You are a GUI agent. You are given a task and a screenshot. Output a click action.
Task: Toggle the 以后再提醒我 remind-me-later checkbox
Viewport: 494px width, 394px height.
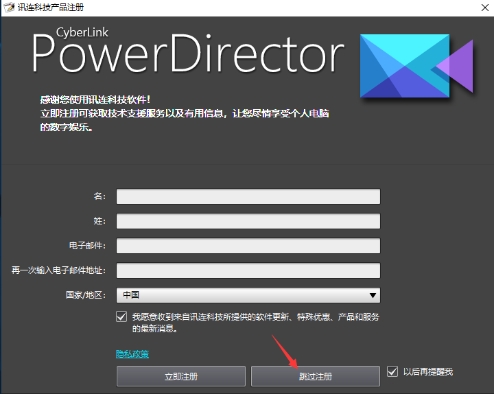[392, 371]
